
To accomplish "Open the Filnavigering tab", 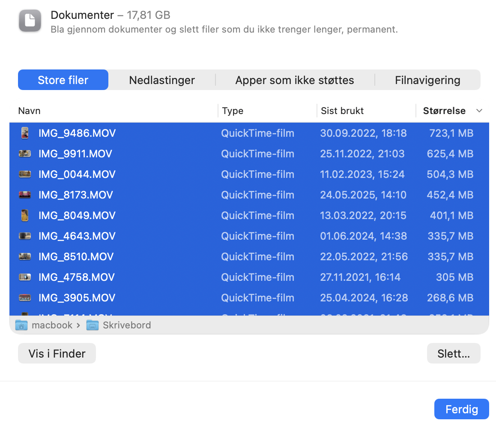I will pyautogui.click(x=427, y=80).
